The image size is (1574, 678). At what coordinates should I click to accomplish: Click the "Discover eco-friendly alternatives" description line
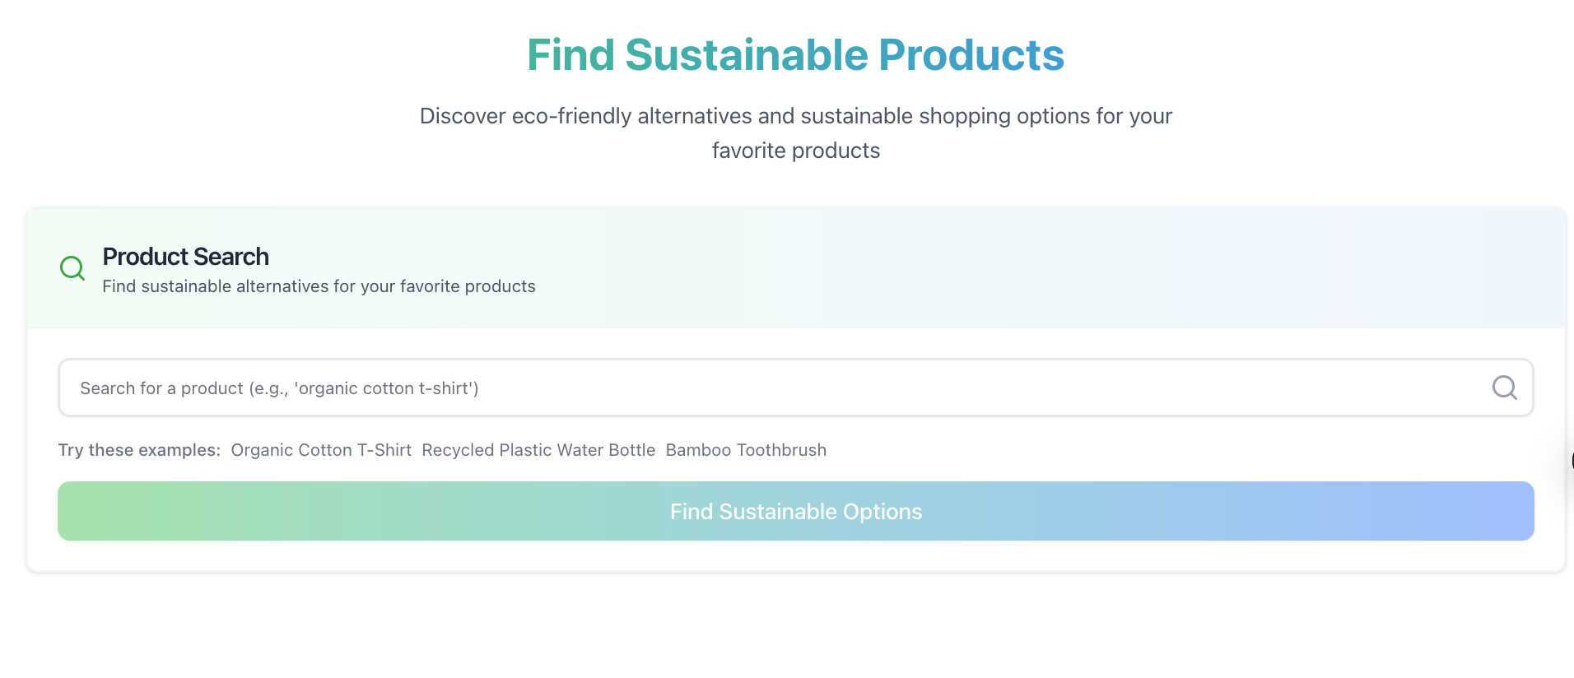pyautogui.click(x=795, y=116)
